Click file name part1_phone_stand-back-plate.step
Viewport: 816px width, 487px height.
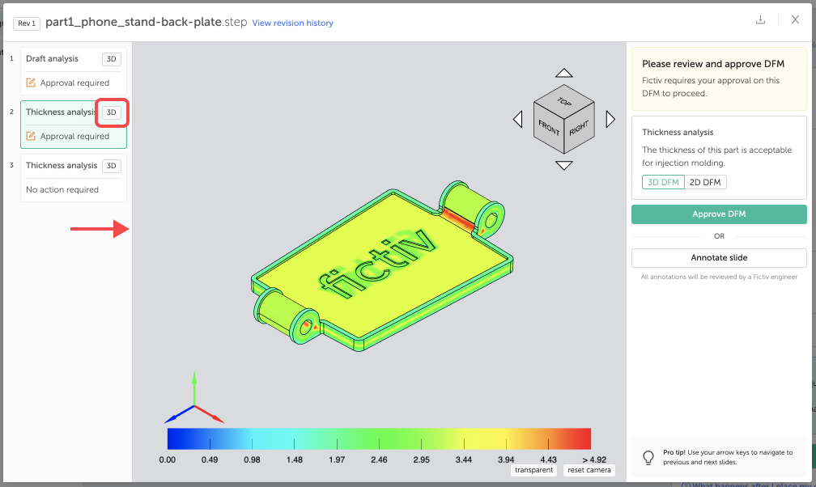[x=147, y=22]
